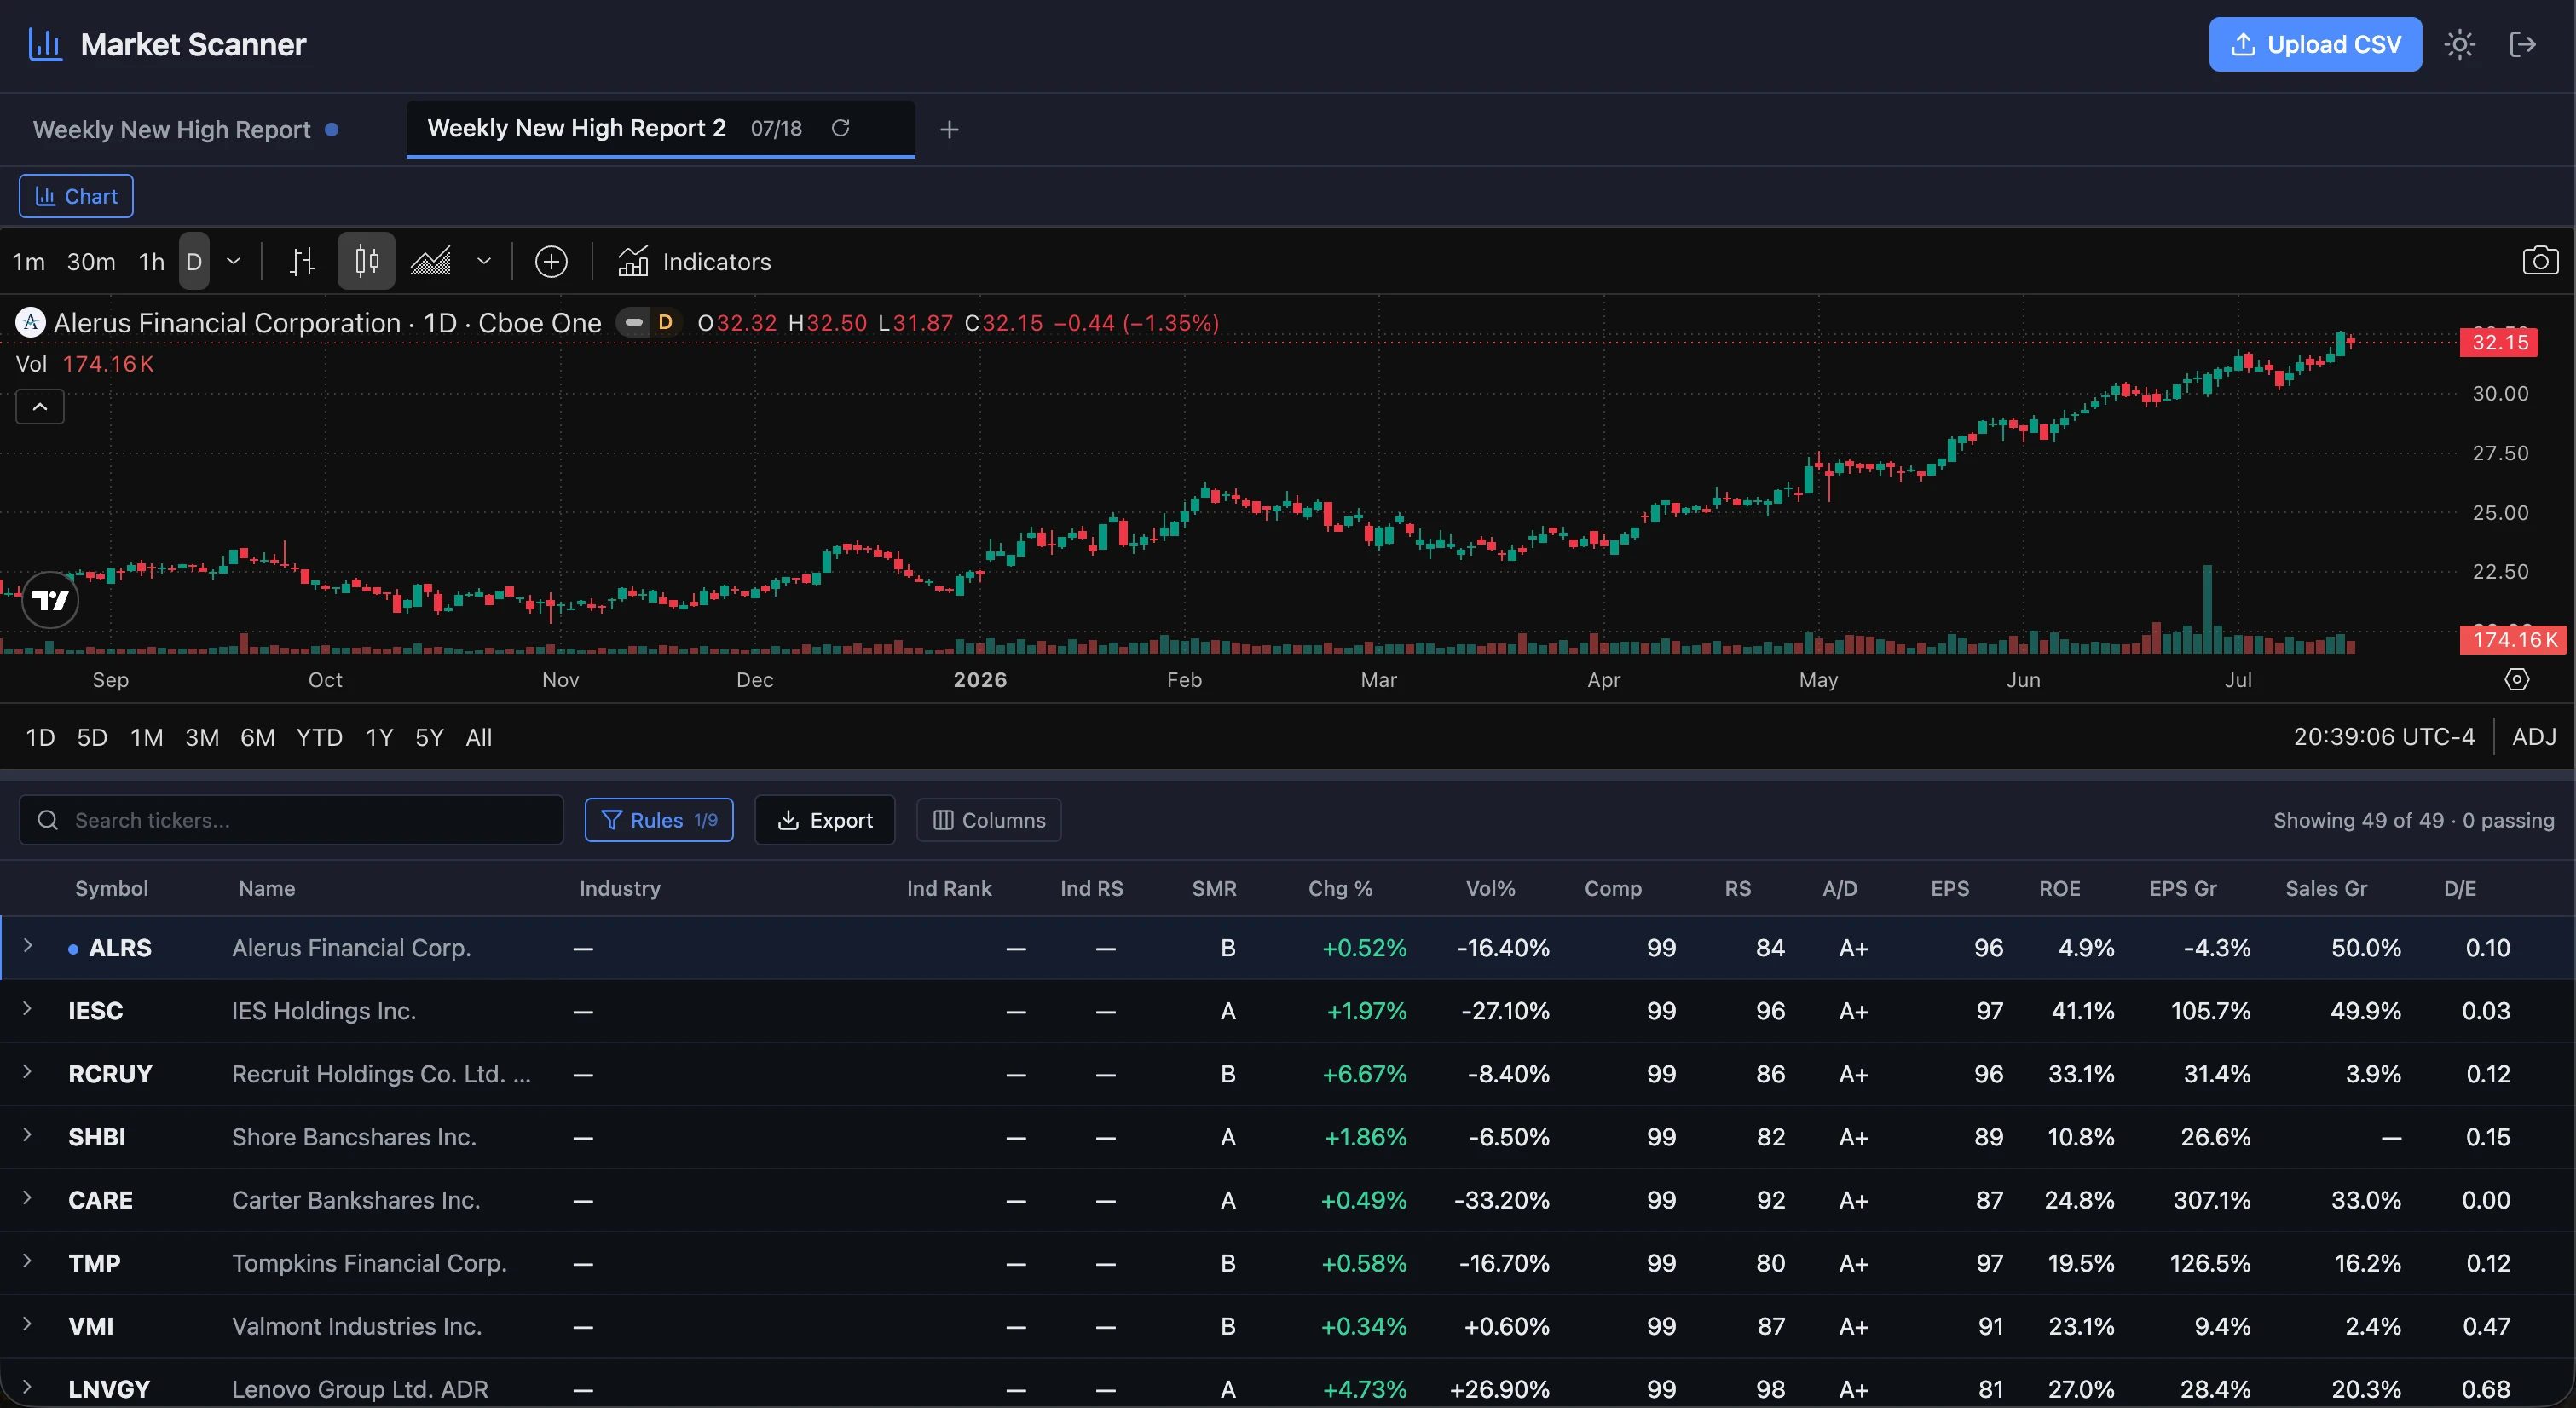
Task: Click the Upload CSV button
Action: tap(2315, 44)
